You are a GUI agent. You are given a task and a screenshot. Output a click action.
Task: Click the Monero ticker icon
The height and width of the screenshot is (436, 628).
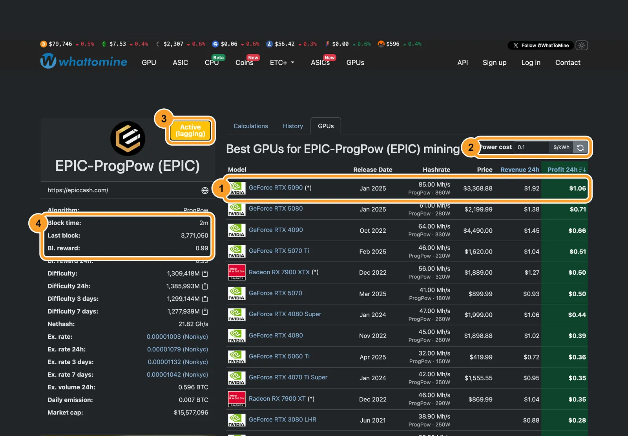click(381, 44)
